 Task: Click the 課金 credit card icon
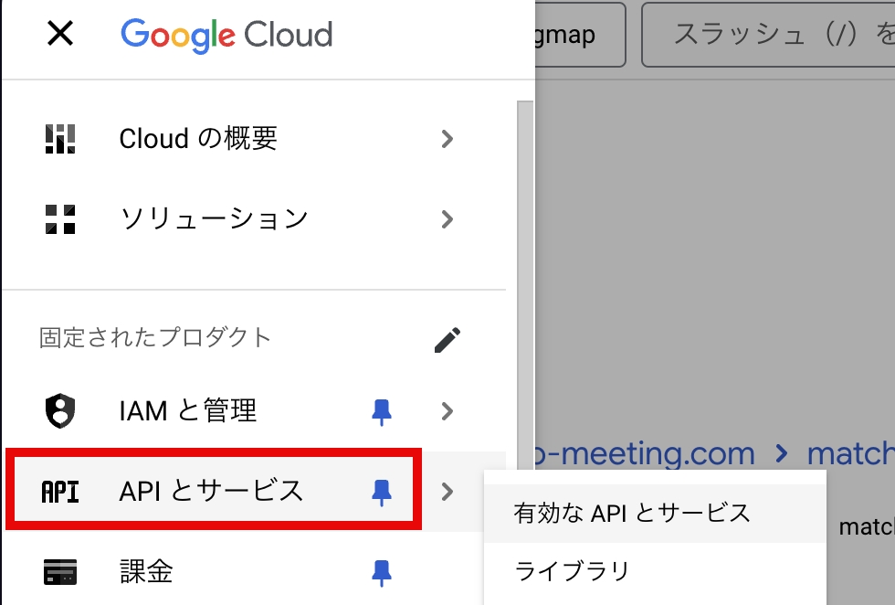coord(60,572)
